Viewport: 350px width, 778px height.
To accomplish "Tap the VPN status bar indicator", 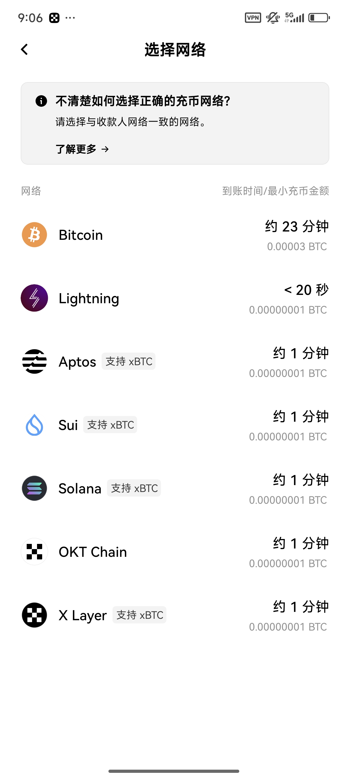I will pyautogui.click(x=253, y=18).
